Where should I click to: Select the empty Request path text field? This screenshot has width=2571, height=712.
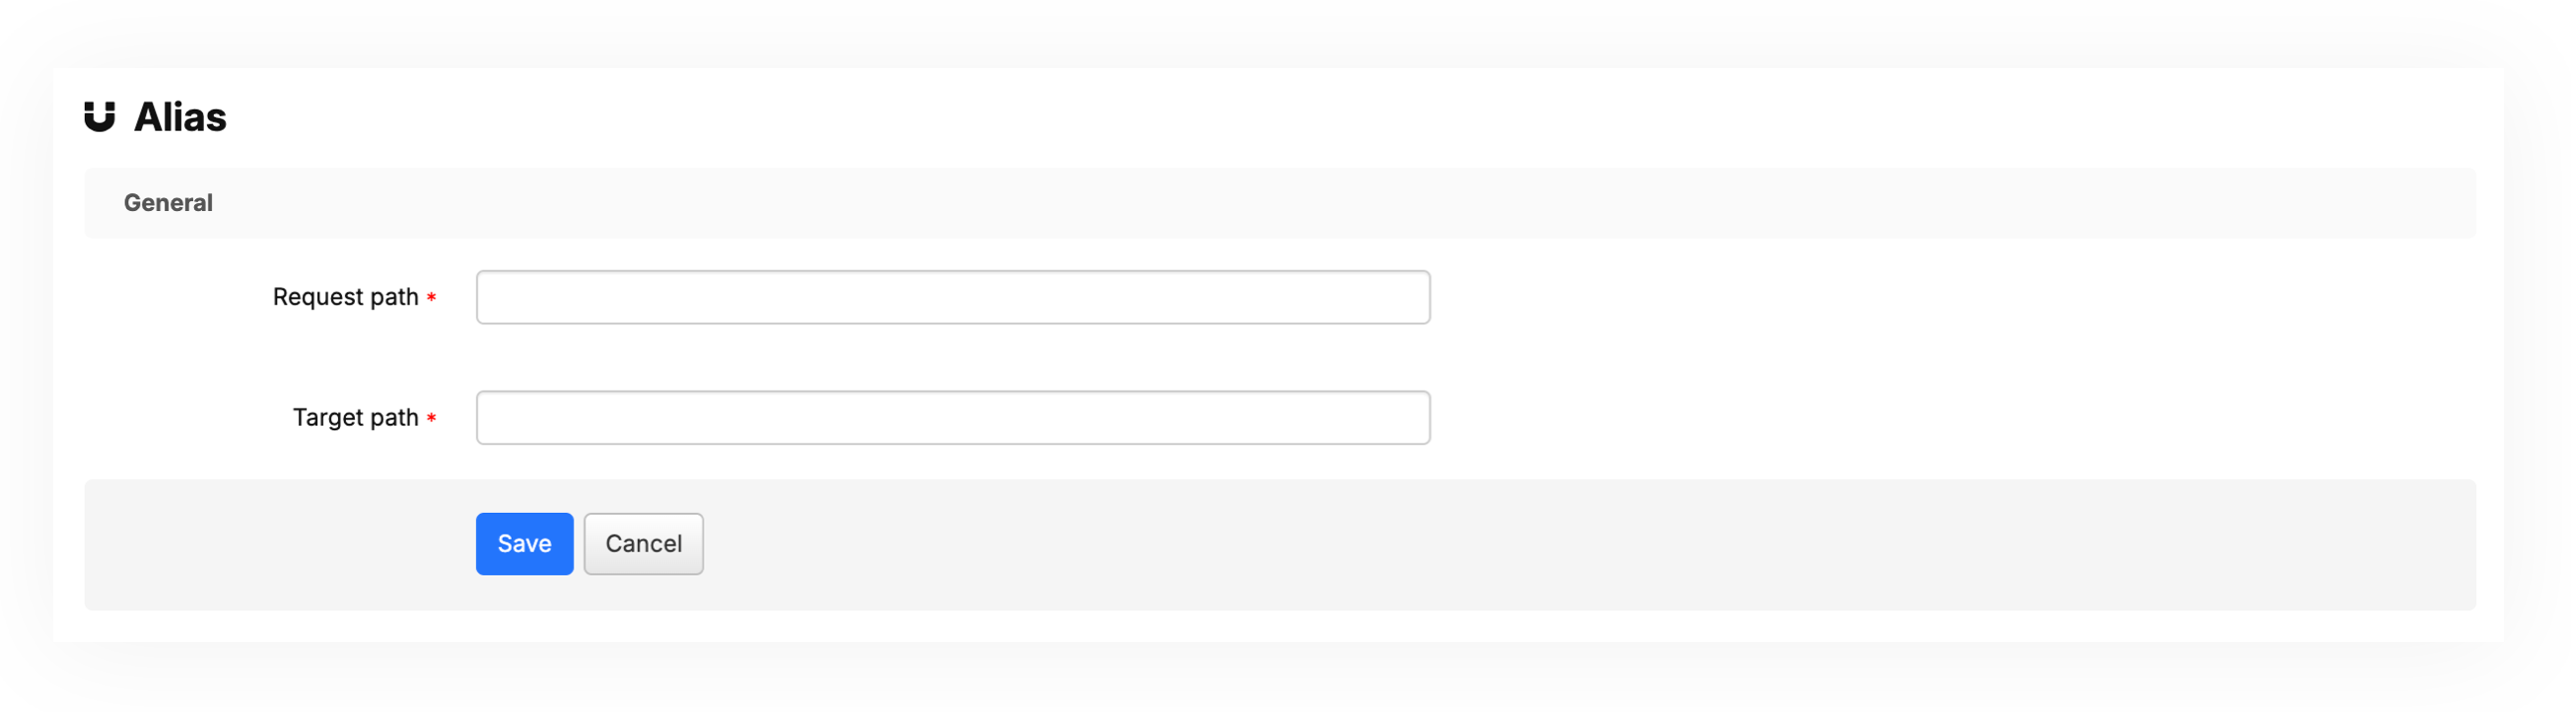click(952, 296)
